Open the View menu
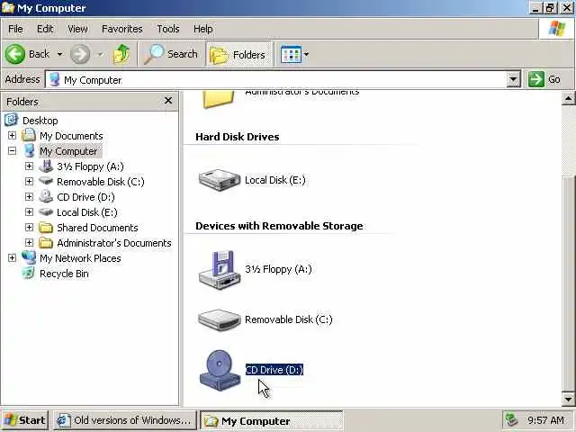 coord(77,29)
